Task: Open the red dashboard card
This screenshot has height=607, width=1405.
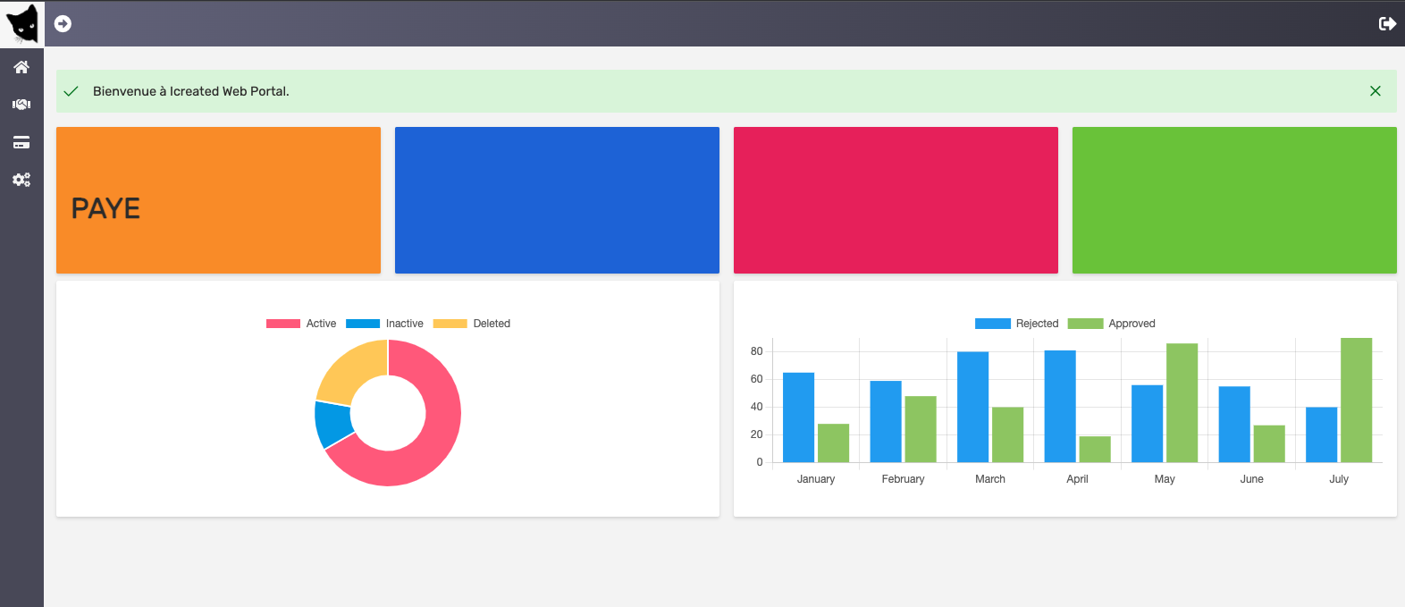Action: click(x=896, y=200)
